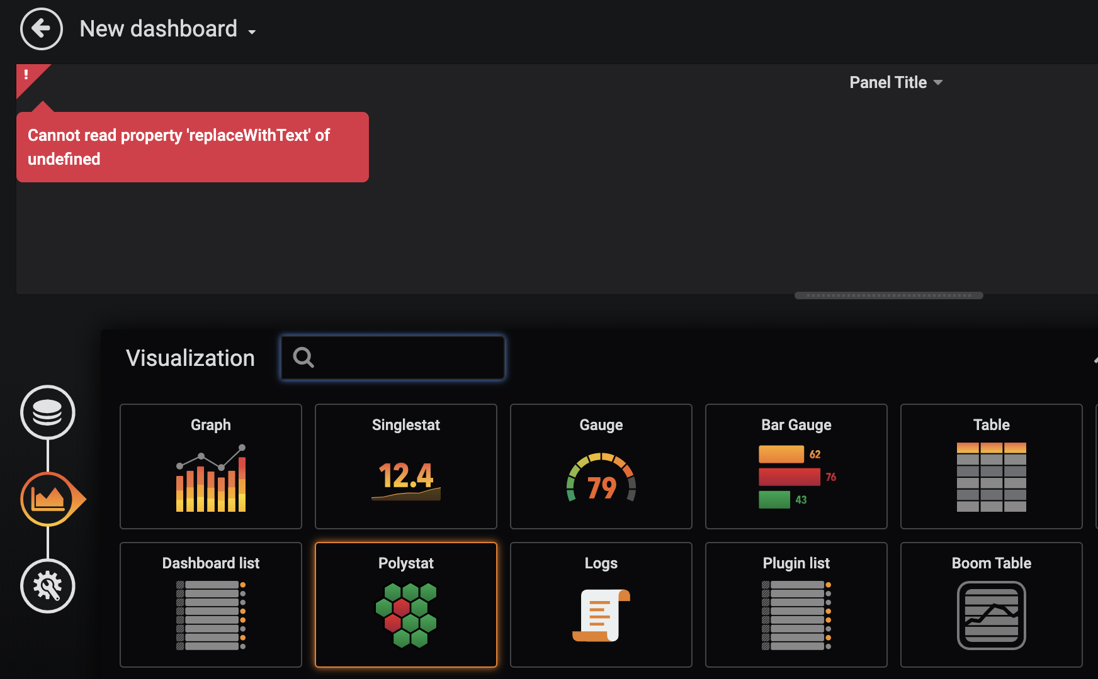This screenshot has width=1098, height=679.
Task: Select the Graph visualization
Action: click(x=211, y=466)
